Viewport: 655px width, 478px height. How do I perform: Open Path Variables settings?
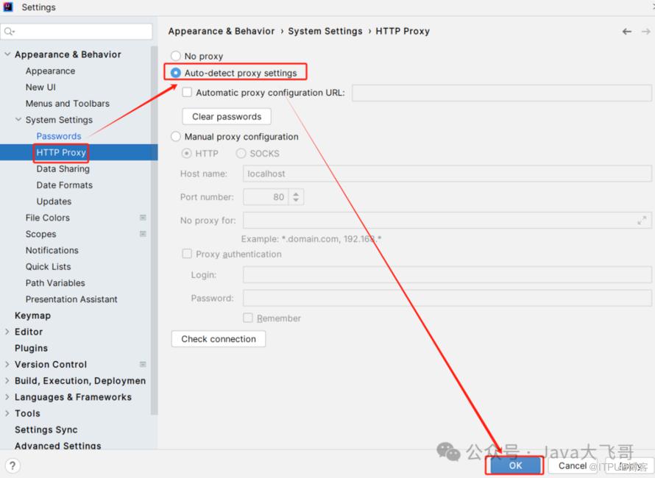coord(55,282)
